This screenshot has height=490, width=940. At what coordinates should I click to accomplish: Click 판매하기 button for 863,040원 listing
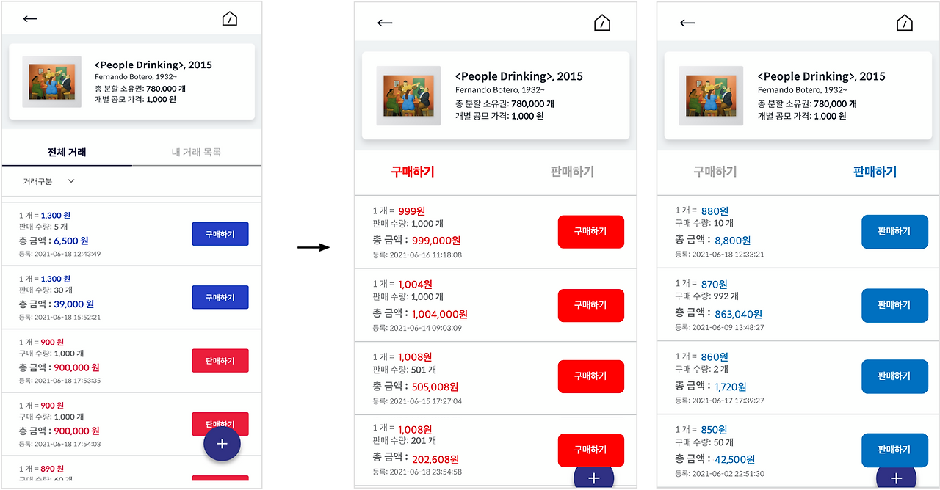coord(894,305)
